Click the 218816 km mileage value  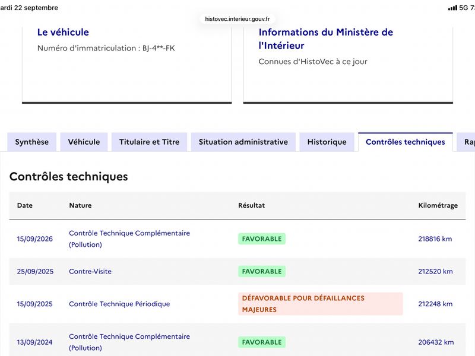435,239
